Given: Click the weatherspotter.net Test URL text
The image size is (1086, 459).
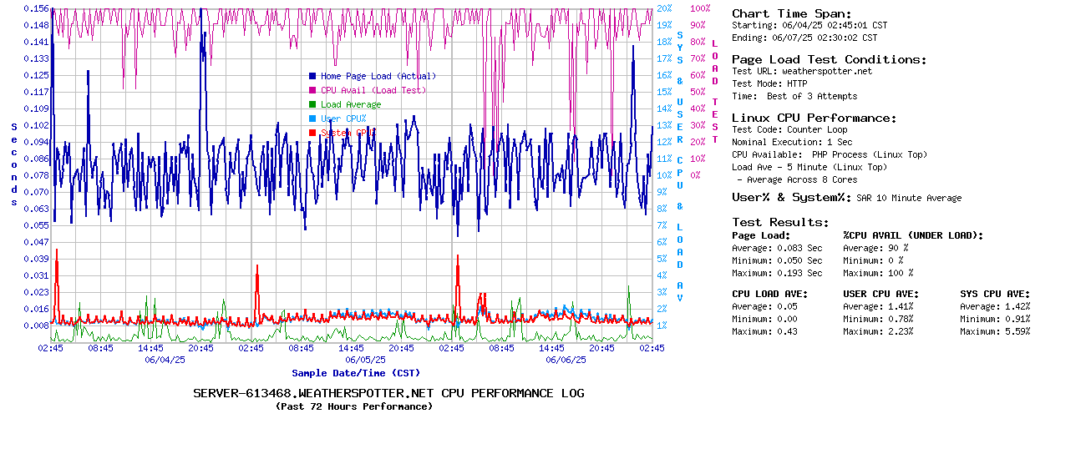Looking at the screenshot, I should (826, 71).
